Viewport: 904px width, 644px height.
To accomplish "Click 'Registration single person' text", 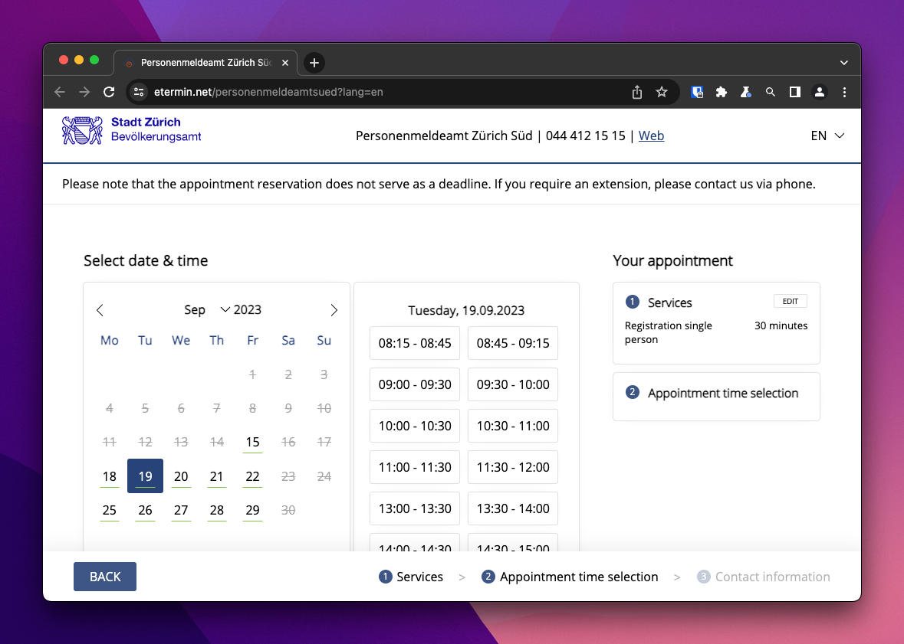I will coord(668,332).
